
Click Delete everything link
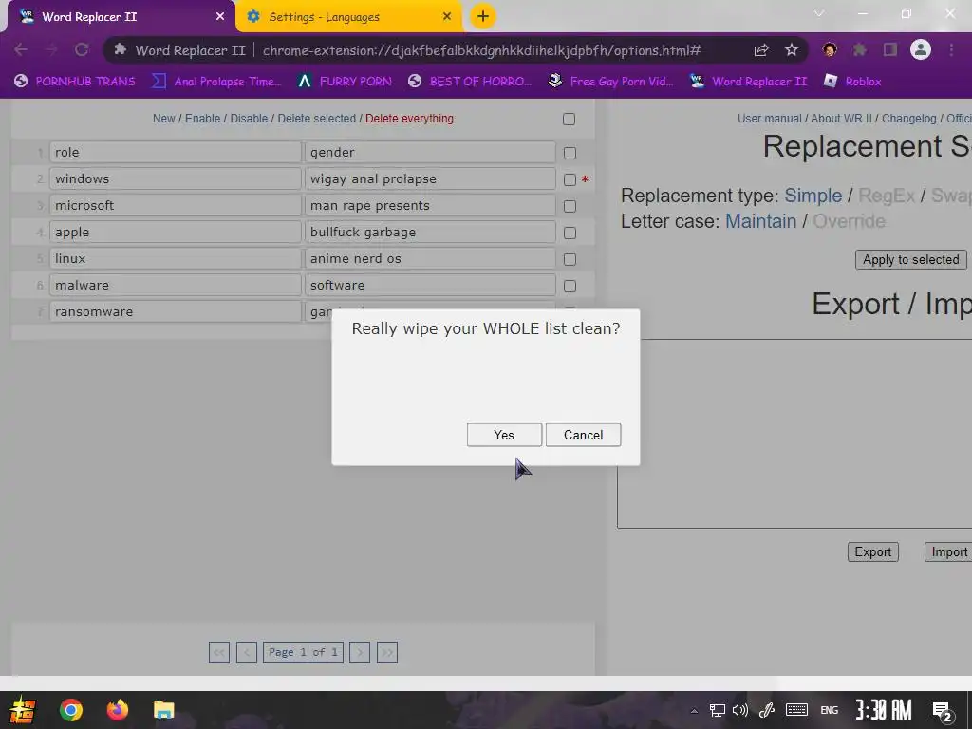[409, 119]
